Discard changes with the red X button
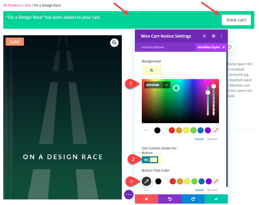The width and height of the screenshot is (259, 205). click(x=146, y=199)
